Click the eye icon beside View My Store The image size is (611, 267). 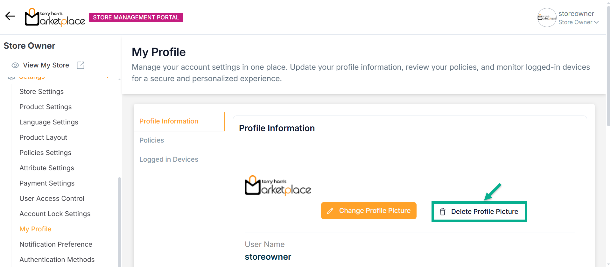pos(15,65)
